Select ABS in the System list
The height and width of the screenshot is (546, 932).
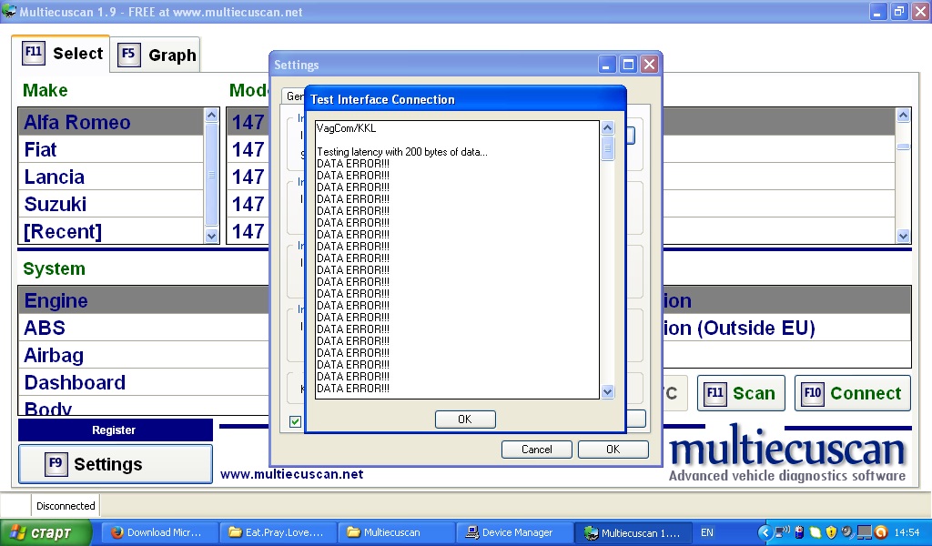point(143,328)
